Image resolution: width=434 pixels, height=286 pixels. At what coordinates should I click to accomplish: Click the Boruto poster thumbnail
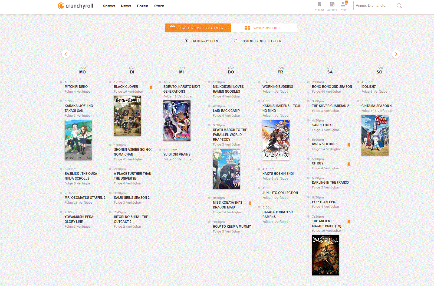177,121
